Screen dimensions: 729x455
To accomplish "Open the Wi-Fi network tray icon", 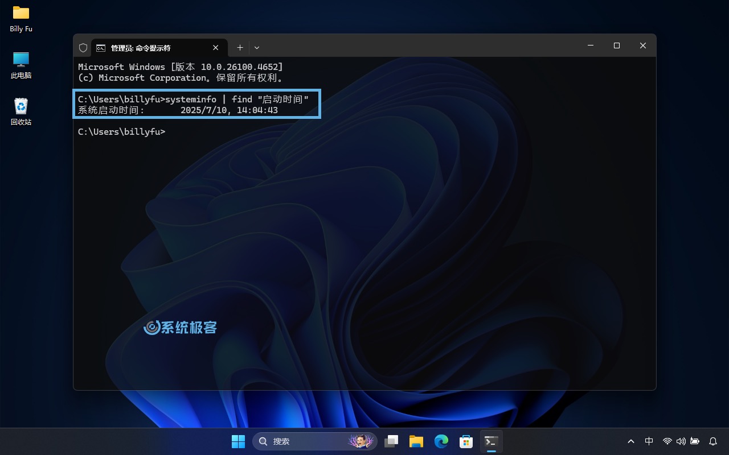I will coord(667,441).
